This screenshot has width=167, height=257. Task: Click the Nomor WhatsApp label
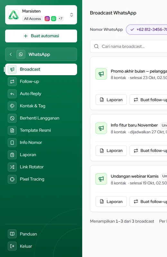click(106, 30)
